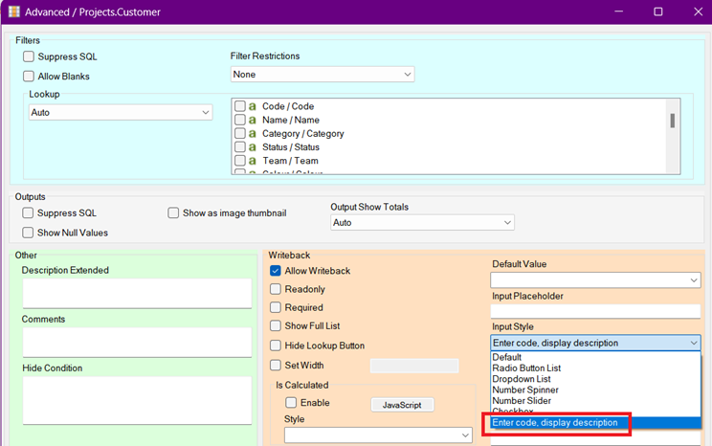Enable Suppress SQL under Filters

coord(29,56)
